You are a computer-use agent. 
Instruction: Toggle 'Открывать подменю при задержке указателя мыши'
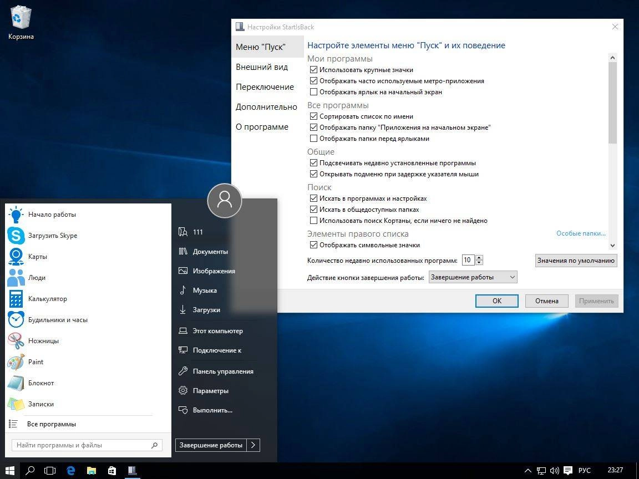click(x=313, y=174)
